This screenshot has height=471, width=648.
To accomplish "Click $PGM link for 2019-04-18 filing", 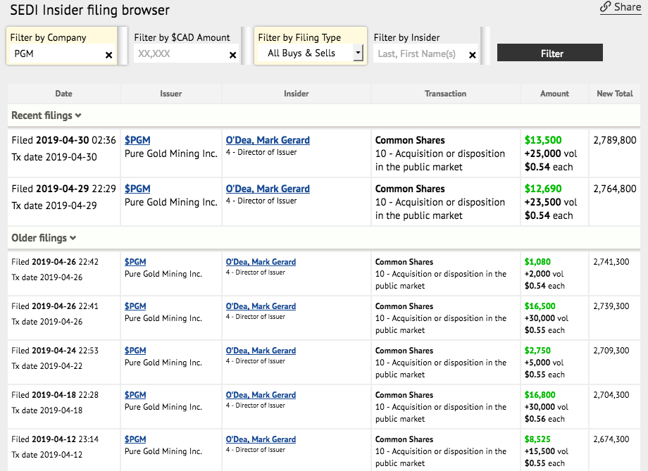I will 135,395.
